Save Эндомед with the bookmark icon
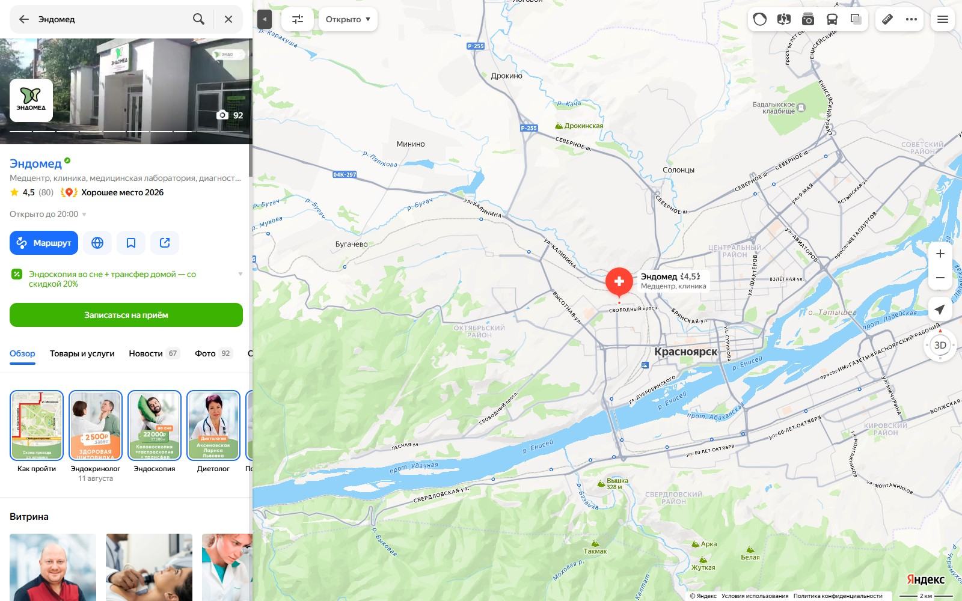Image resolution: width=962 pixels, height=601 pixels. click(131, 243)
